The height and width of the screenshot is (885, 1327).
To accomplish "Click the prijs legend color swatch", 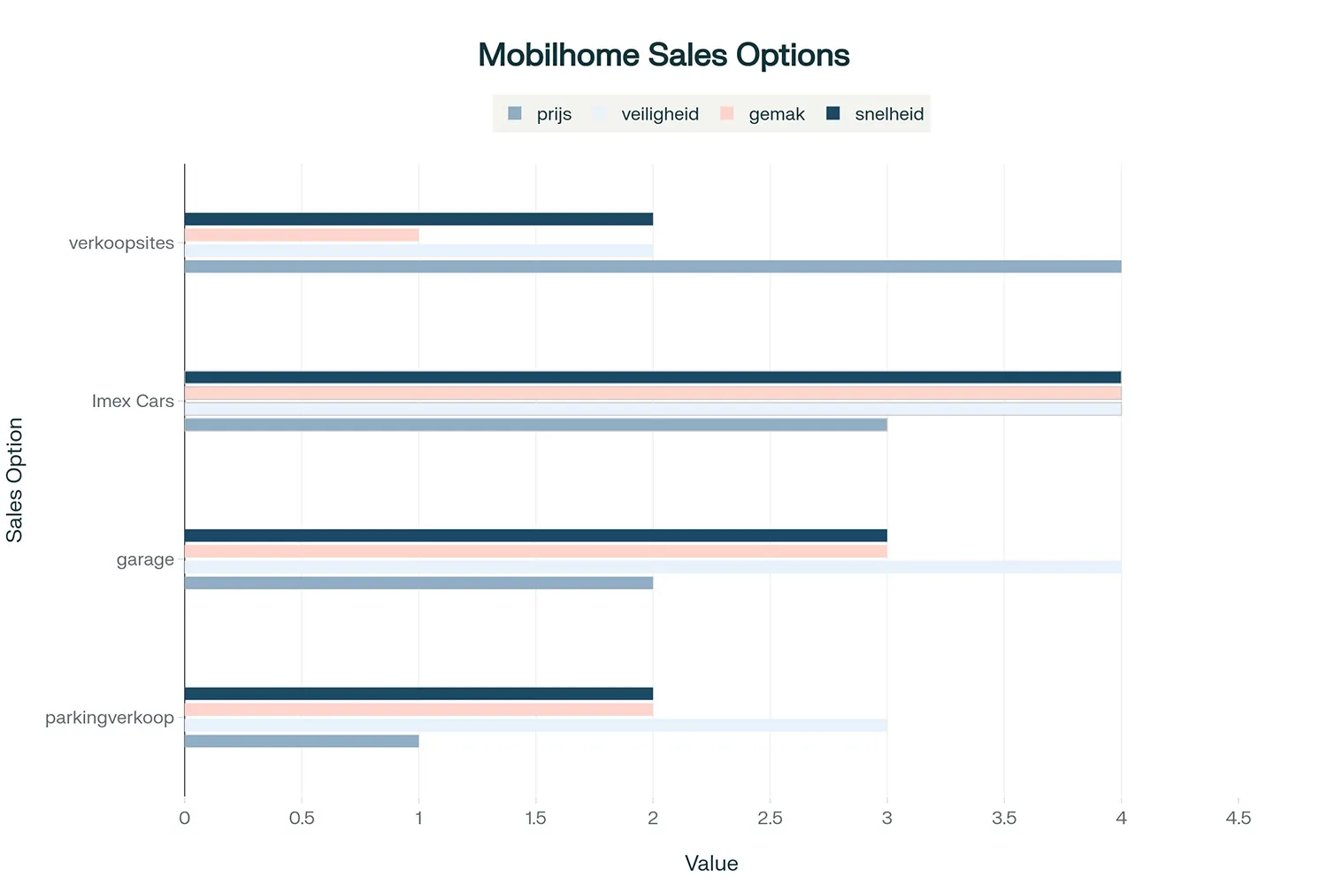I will pyautogui.click(x=515, y=113).
